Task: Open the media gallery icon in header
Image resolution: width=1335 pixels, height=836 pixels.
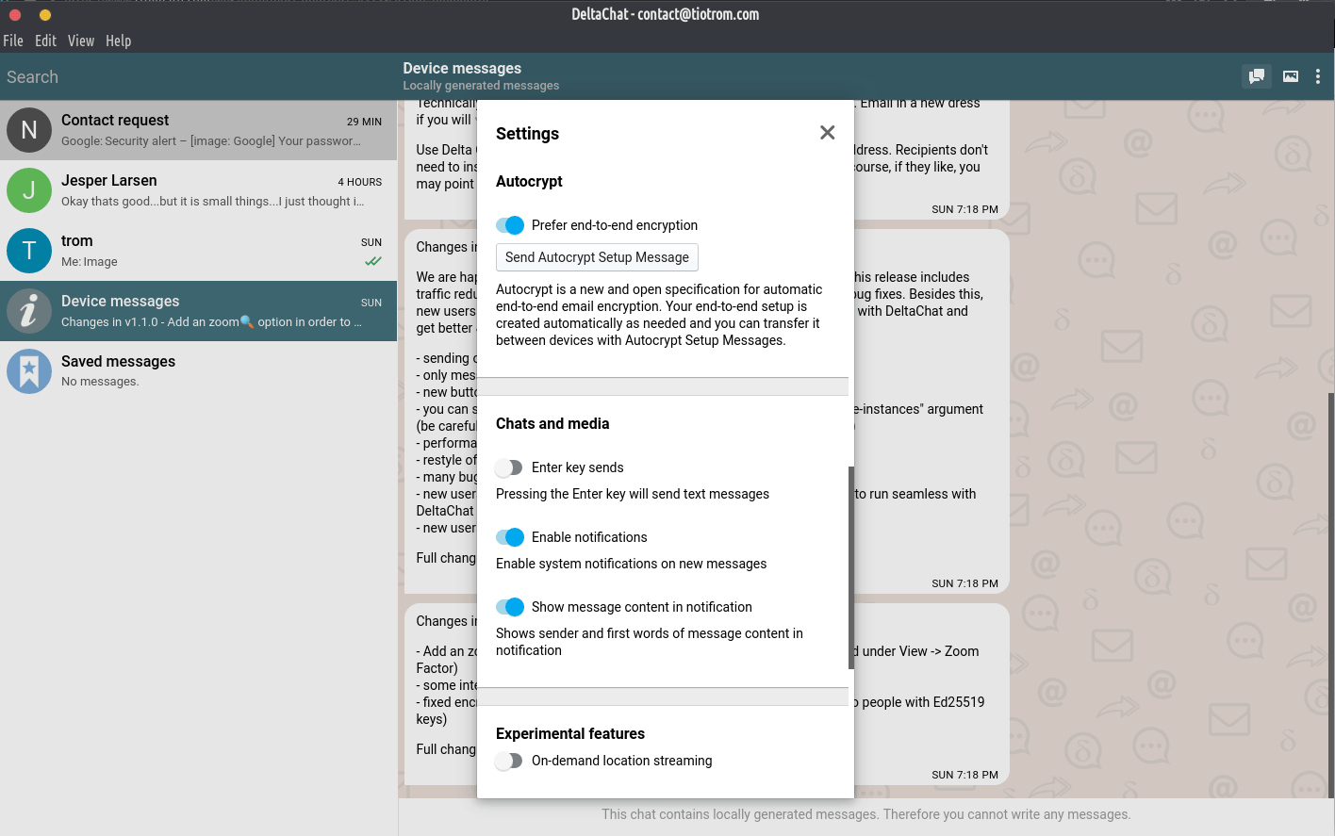Action: (1291, 76)
